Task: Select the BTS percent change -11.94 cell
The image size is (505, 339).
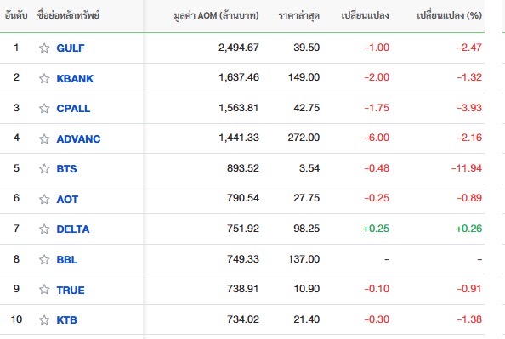Action: point(467,168)
